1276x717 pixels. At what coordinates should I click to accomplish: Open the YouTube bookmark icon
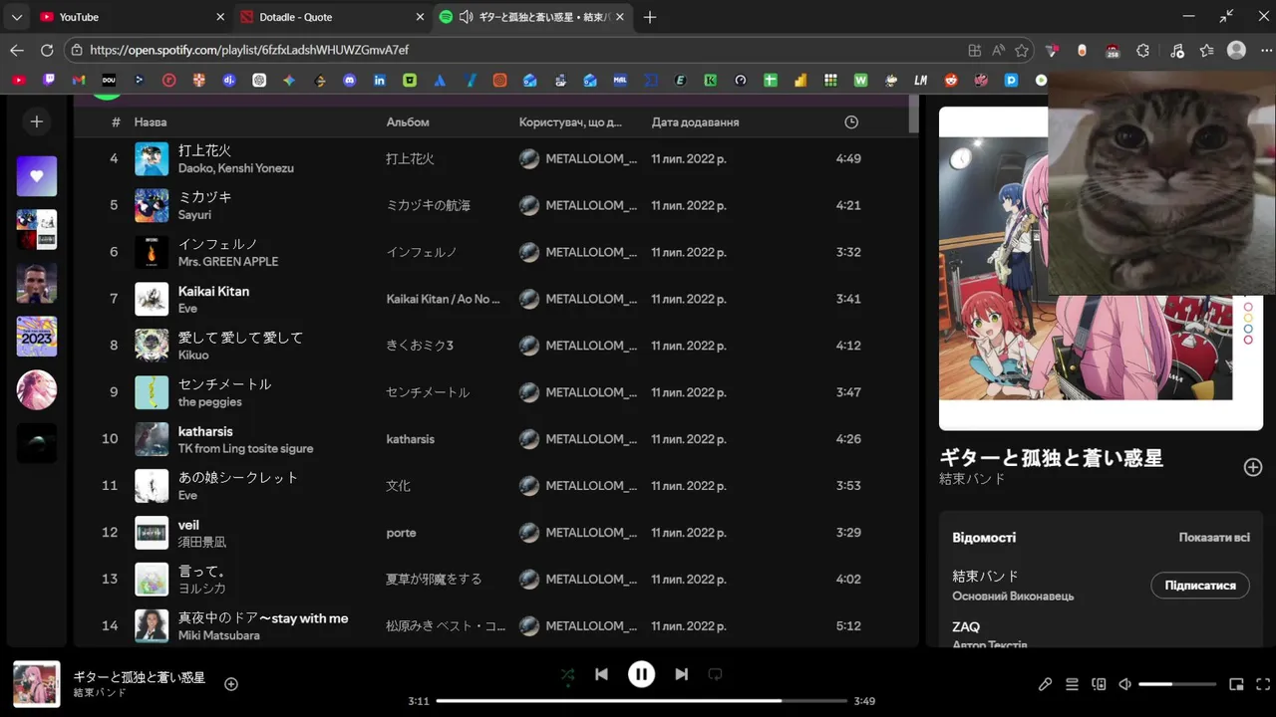(x=19, y=80)
